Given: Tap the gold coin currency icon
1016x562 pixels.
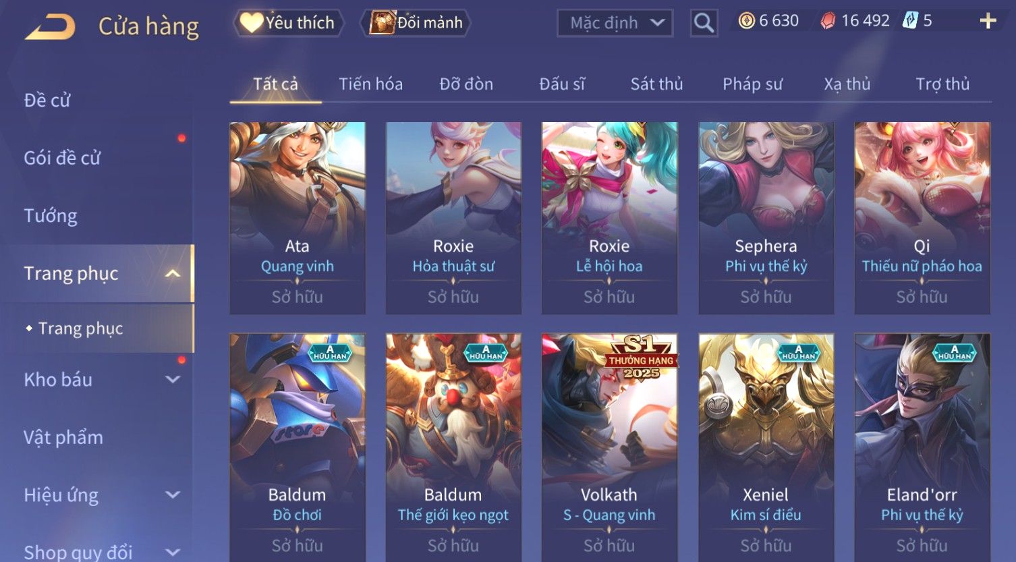Looking at the screenshot, I should [746, 21].
